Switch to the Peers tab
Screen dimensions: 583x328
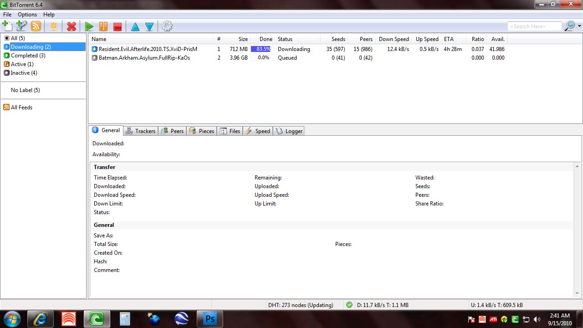pos(172,131)
